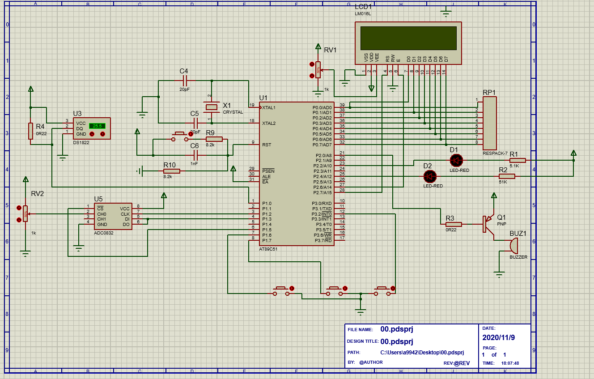
Task: Select resistor R9 symbol
Action: pyautogui.click(x=214, y=139)
